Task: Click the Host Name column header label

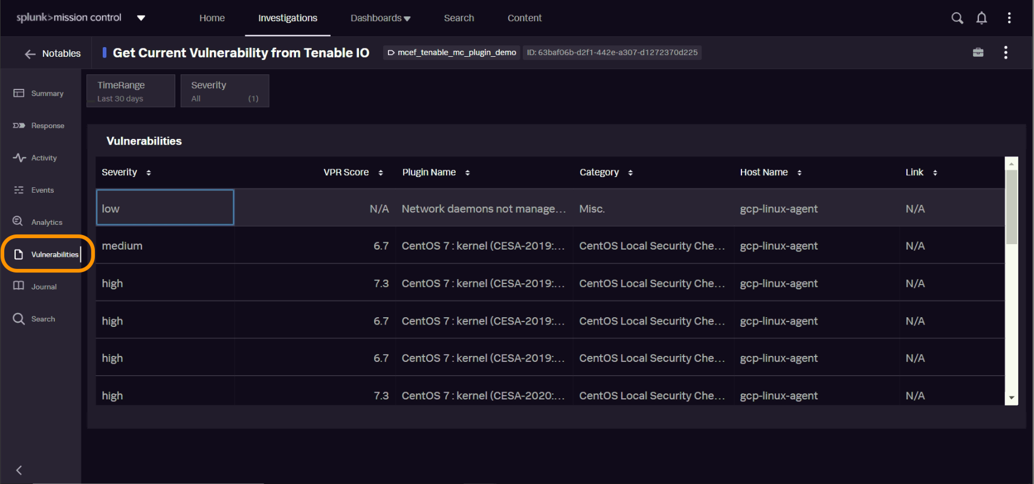Action: pyautogui.click(x=764, y=172)
